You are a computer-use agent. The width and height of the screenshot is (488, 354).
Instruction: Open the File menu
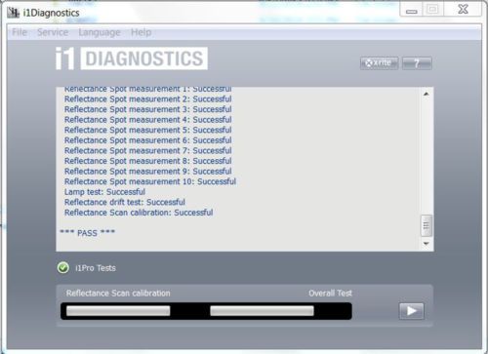[x=20, y=32]
